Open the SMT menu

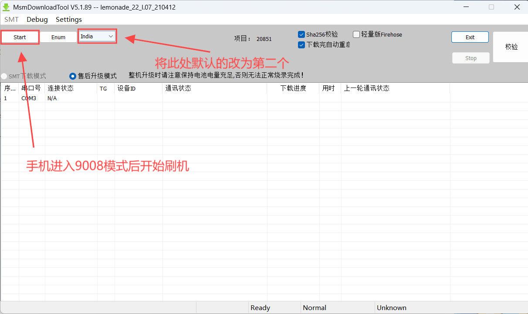click(11, 20)
